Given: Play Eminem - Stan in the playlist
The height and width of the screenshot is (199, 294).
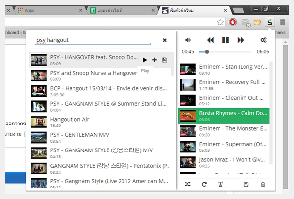Looking at the screenshot, I should coord(224,70).
